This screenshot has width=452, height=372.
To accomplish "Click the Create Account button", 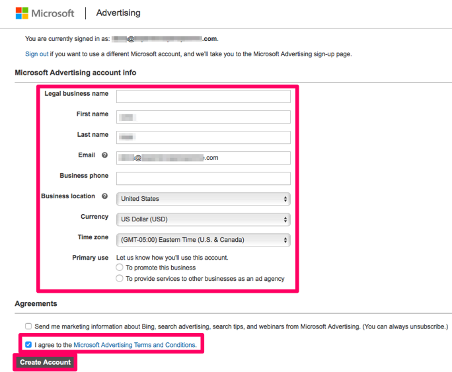I will point(45,362).
